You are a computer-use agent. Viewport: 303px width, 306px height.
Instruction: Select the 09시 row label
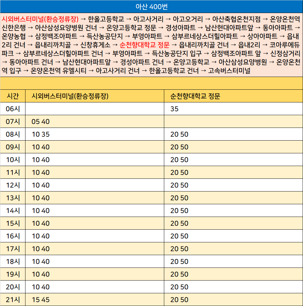tap(13, 147)
